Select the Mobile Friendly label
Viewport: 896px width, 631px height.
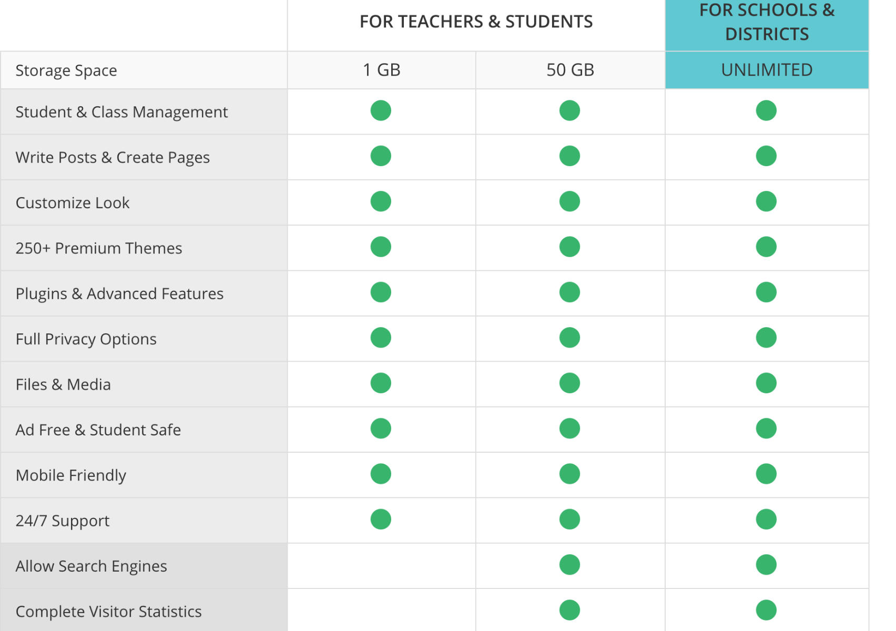coord(71,475)
